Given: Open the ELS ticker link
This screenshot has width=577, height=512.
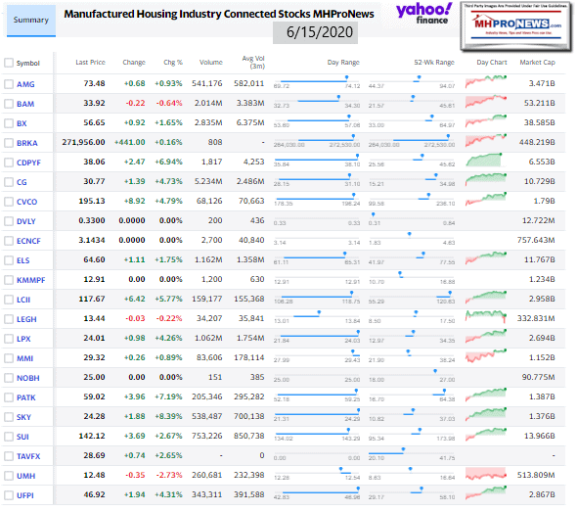Looking at the screenshot, I should tap(22, 260).
